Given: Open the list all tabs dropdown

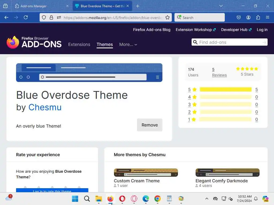Looking at the screenshot, I should pos(221,6).
